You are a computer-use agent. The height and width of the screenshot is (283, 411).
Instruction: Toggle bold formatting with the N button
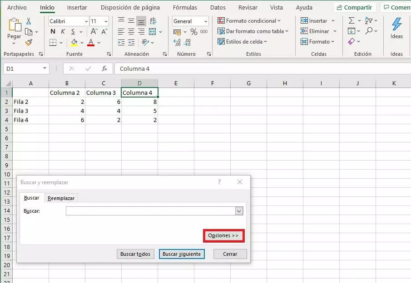click(53, 31)
